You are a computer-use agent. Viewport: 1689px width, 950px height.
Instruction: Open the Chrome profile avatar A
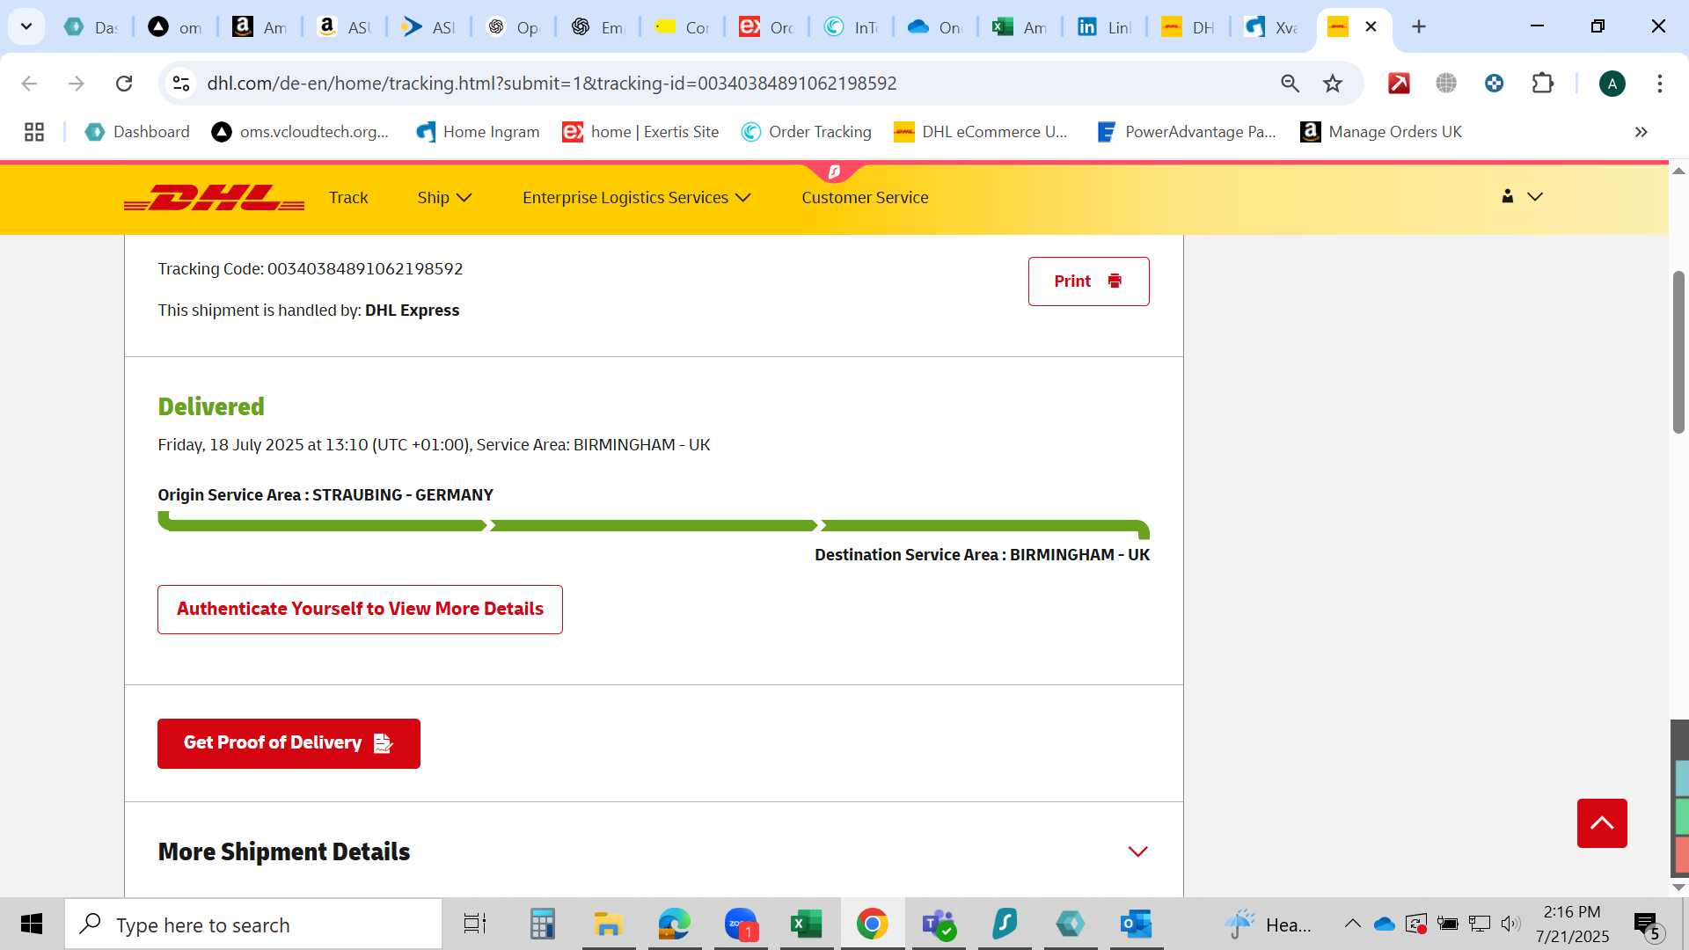(x=1612, y=84)
